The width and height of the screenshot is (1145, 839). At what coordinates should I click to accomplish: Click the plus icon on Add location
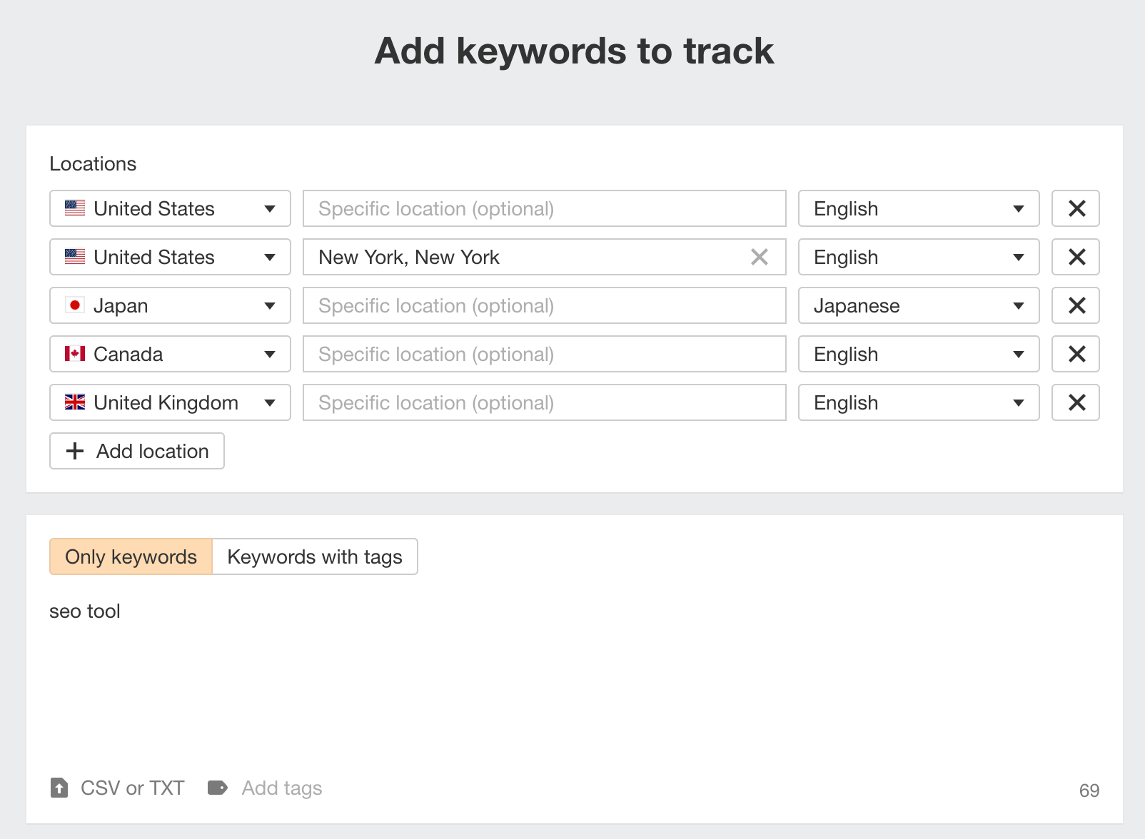point(74,451)
